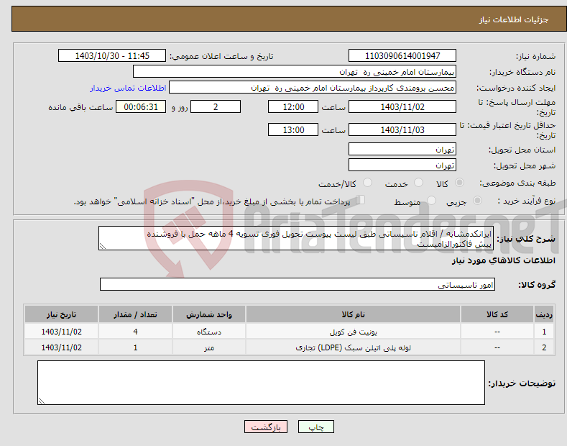Click the resize handle of description textarea
This screenshot has width=567, height=446.
point(103,246)
